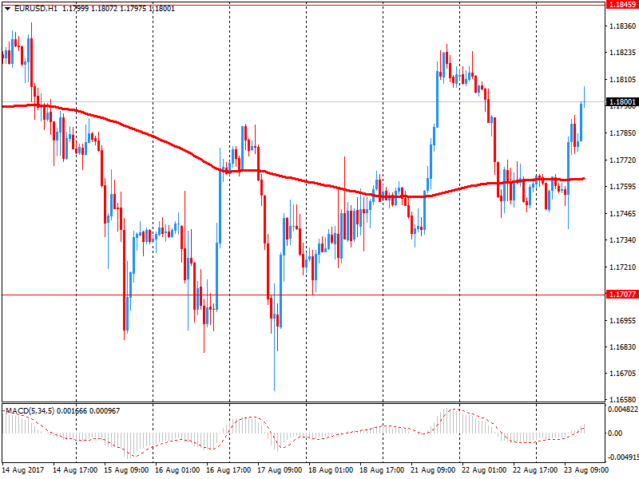
Task: Click the MACD scale value 0.004822
Action: pos(623,410)
